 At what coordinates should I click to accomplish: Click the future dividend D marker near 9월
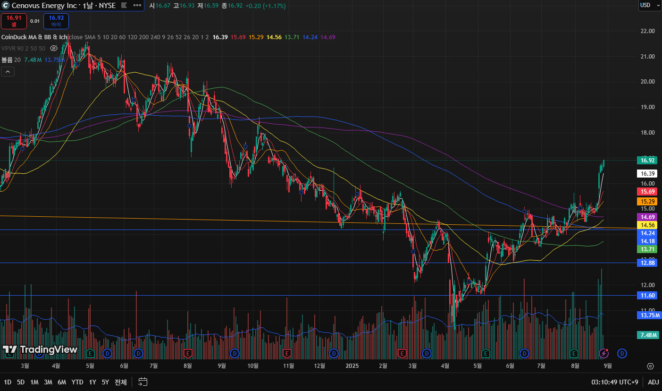[622, 353]
